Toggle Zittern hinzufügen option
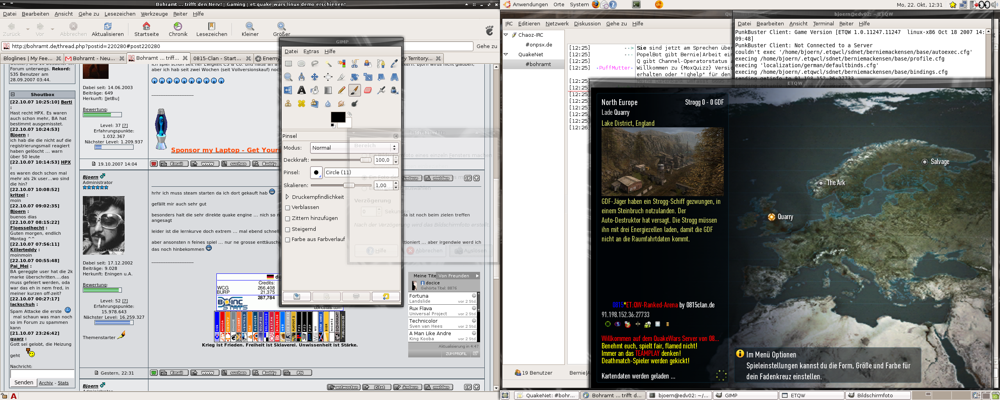Image resolution: width=1000 pixels, height=400 pixels. click(x=287, y=218)
